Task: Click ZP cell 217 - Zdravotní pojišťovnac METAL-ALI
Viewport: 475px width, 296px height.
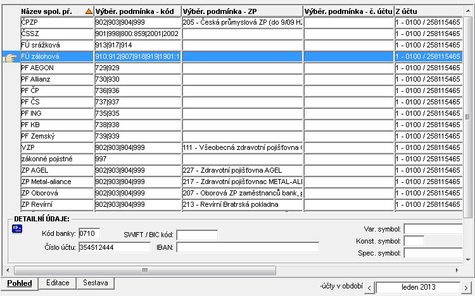Action: [243, 182]
